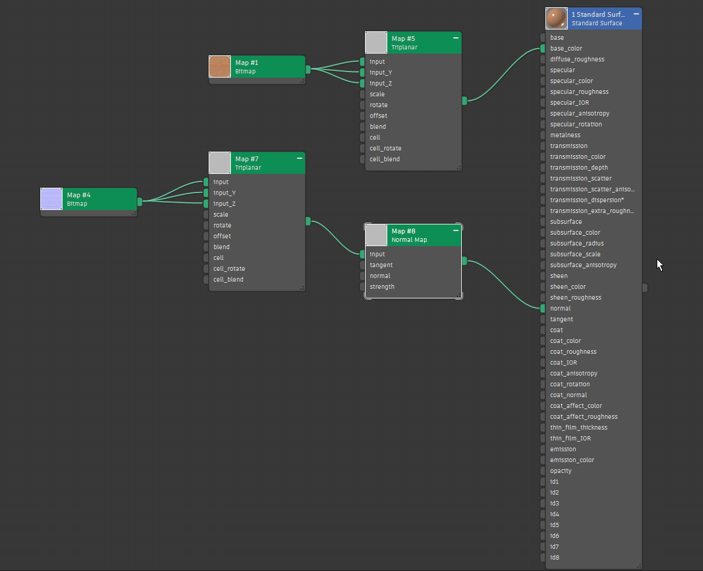
Task: Click the Map #7 output connector
Action: pos(307,221)
